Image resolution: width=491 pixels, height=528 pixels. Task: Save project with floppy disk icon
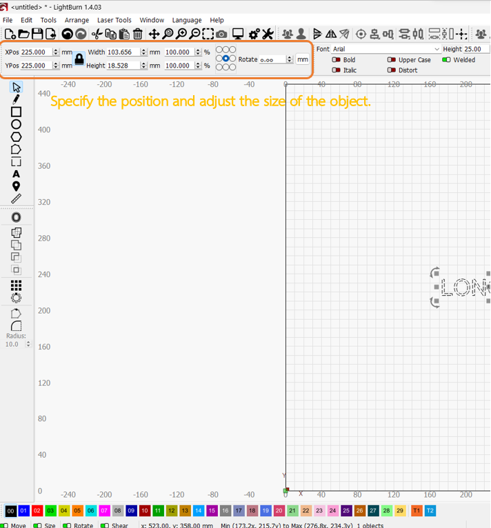[37, 34]
